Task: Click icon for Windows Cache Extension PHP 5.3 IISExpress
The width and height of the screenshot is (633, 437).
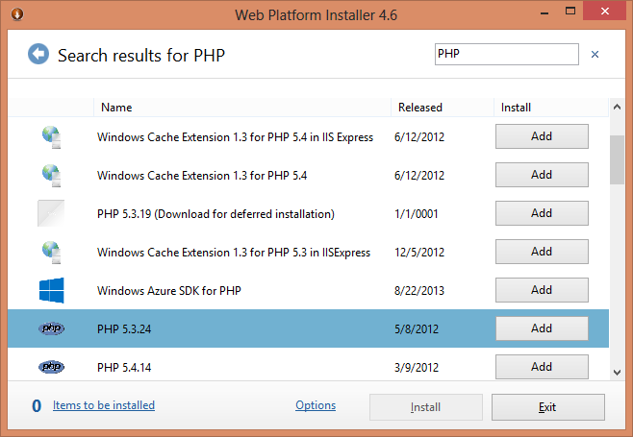Action: [52, 253]
